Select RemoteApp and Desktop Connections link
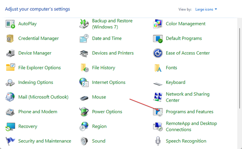 (x=191, y=127)
